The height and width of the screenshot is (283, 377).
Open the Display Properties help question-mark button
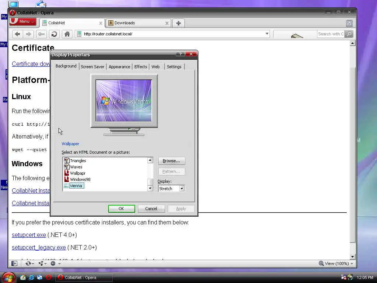[x=180, y=54]
